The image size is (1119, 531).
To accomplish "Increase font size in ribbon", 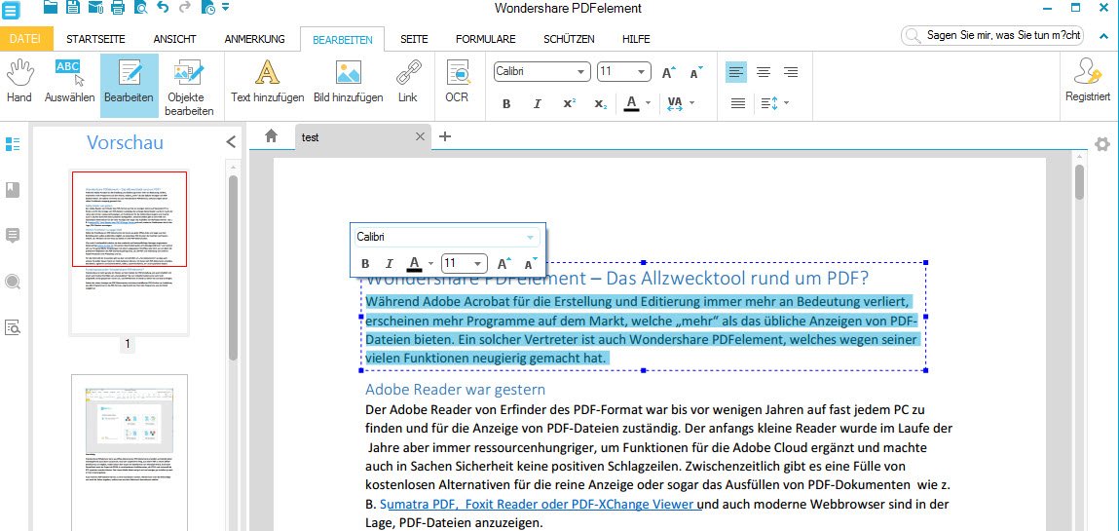I will (x=668, y=72).
